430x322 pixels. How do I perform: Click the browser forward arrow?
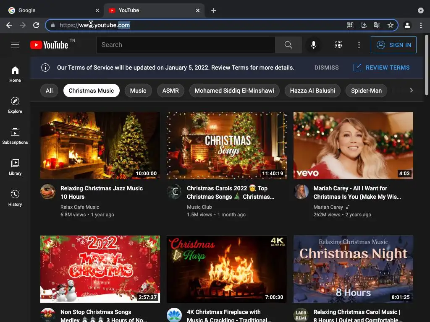click(23, 25)
